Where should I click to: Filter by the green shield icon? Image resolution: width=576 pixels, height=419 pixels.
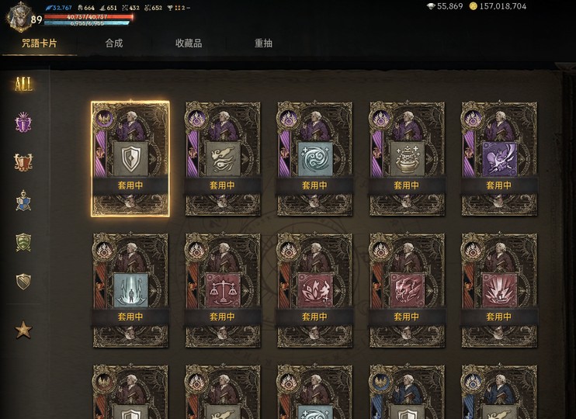tap(23, 242)
